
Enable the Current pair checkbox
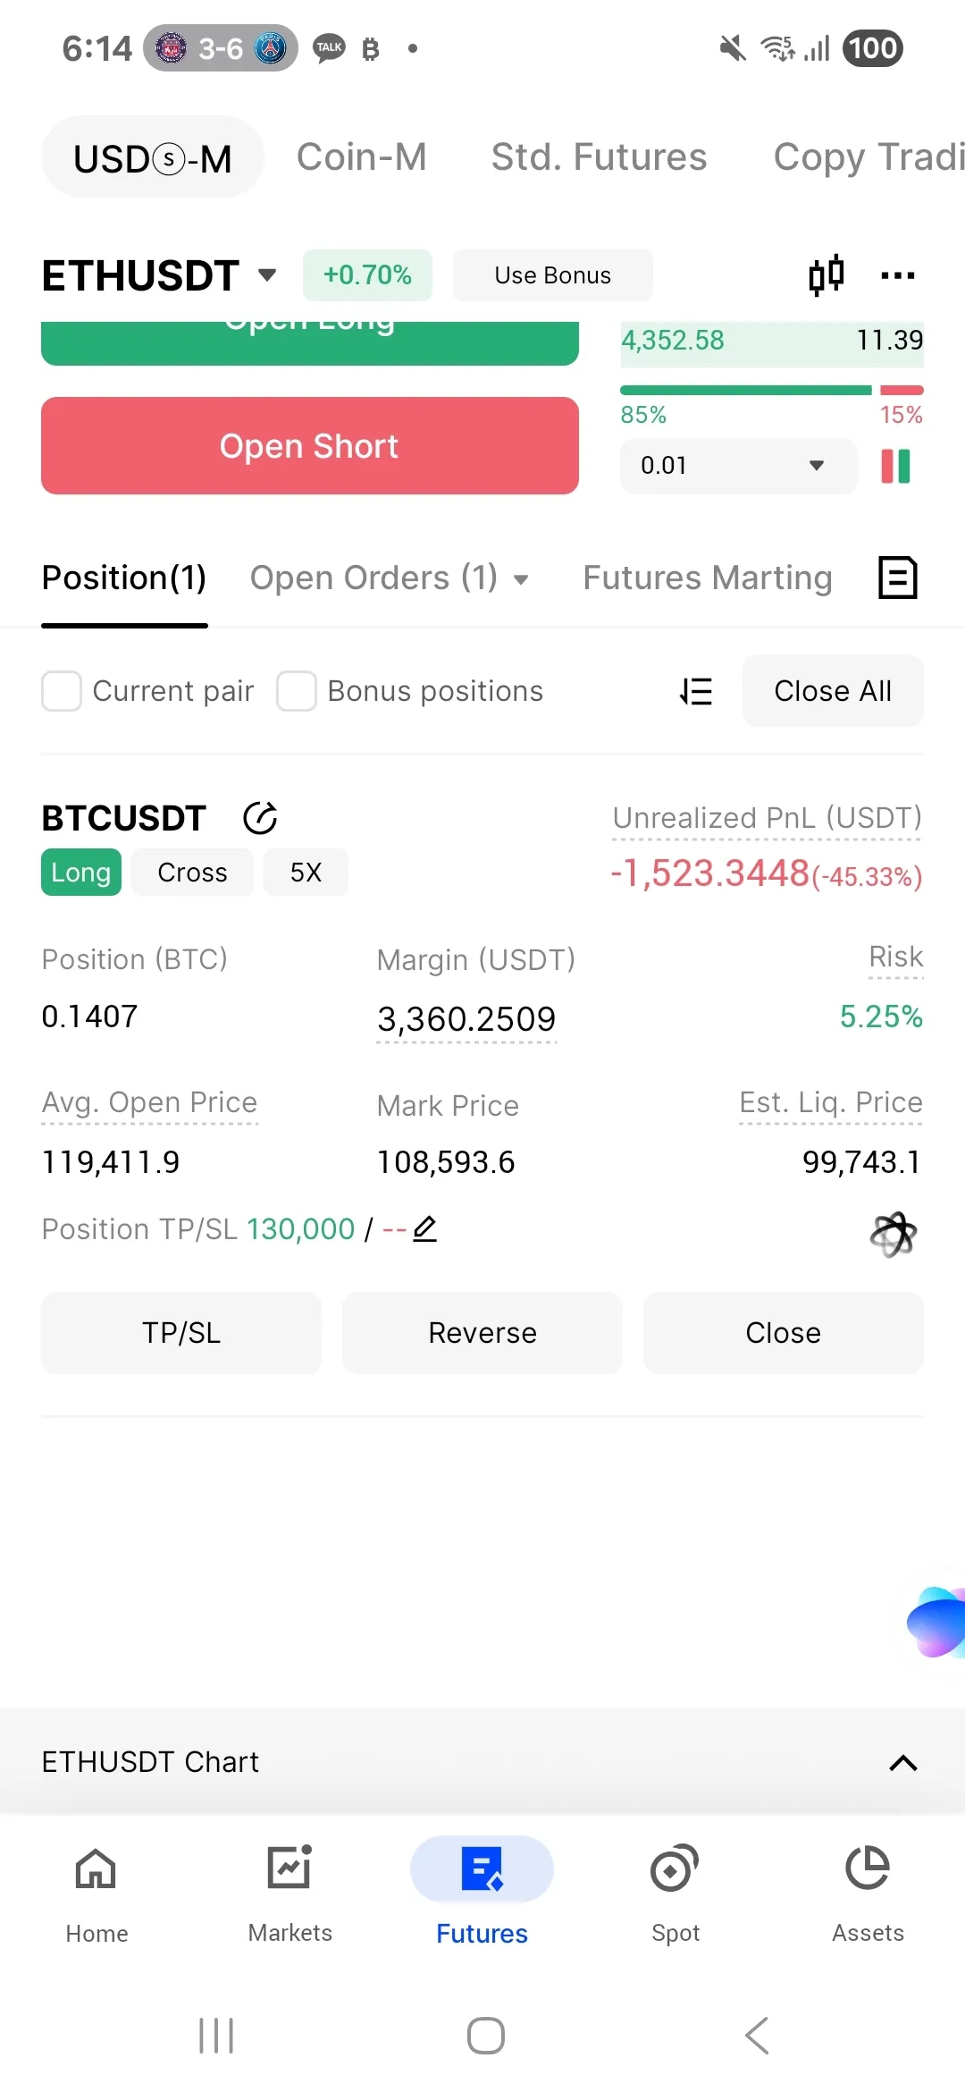[62, 691]
